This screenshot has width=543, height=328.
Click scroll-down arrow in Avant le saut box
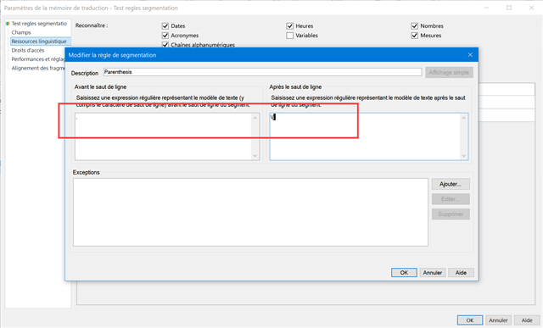point(255,156)
